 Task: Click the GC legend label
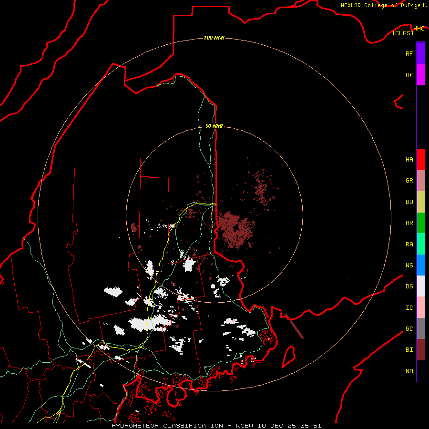pos(409,329)
